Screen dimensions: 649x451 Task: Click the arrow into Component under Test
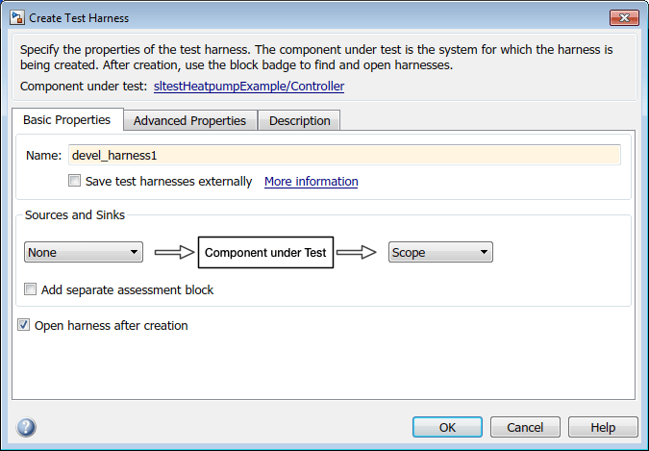point(173,253)
